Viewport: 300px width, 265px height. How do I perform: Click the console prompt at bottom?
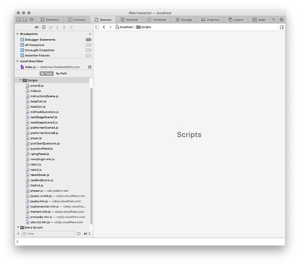[150, 242]
